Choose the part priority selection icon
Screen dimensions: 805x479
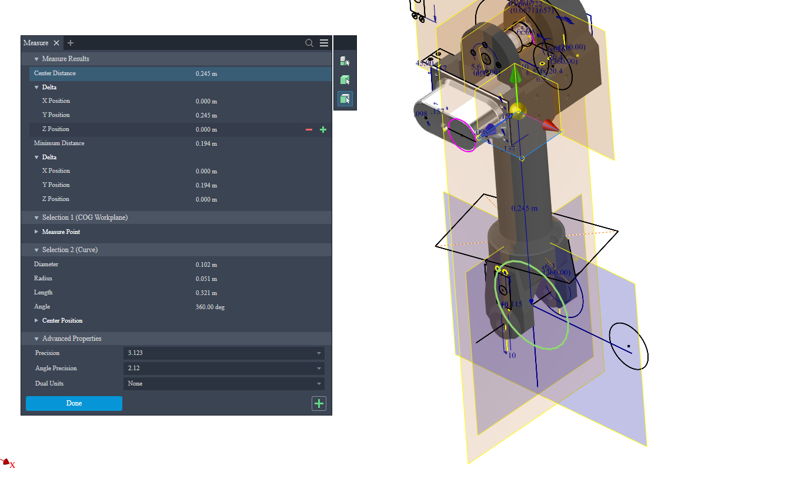[345, 80]
